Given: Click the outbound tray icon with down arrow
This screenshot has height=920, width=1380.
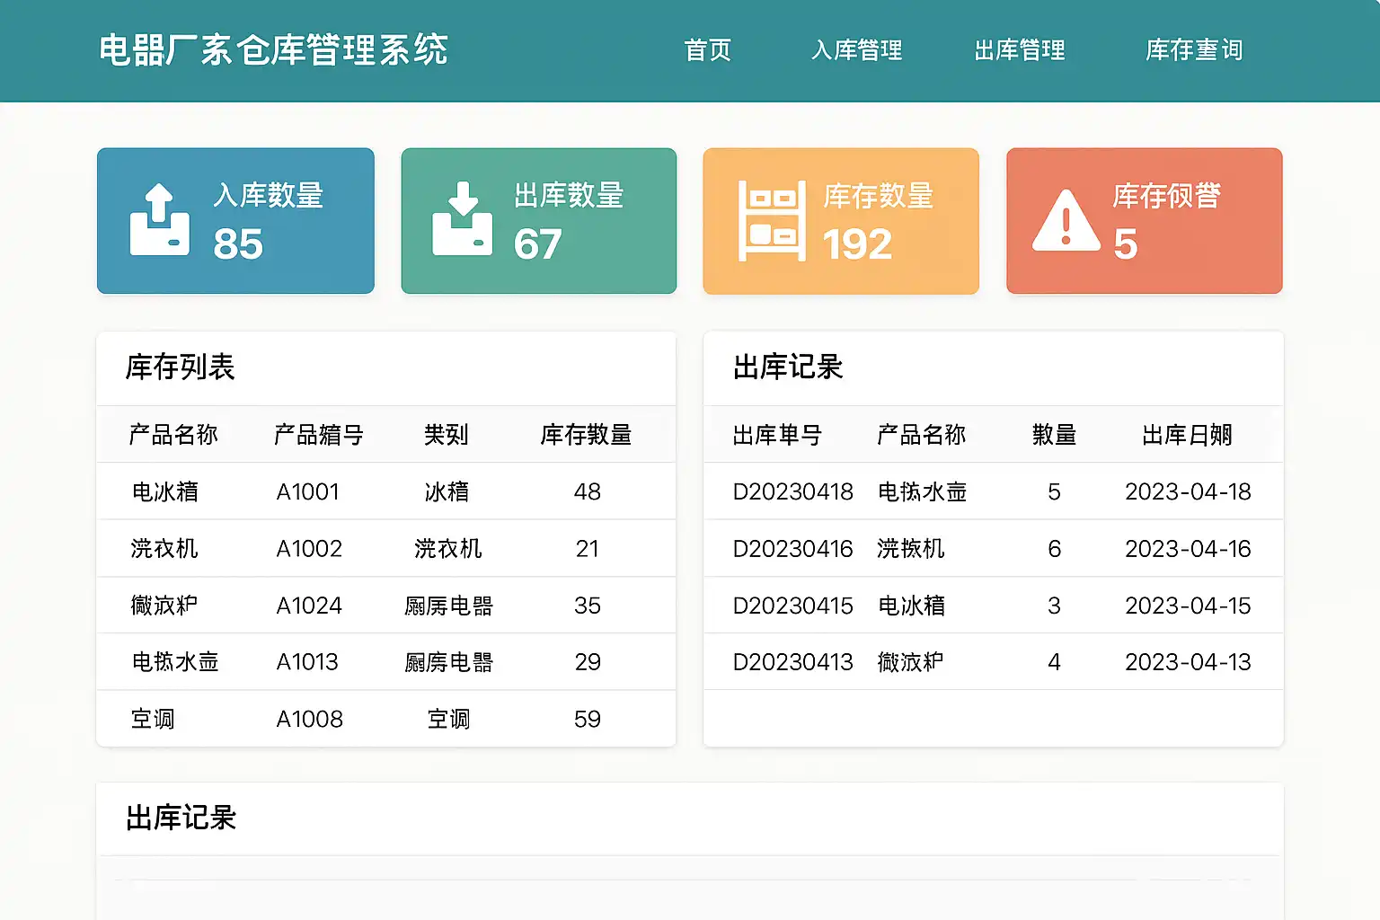Looking at the screenshot, I should coord(462,220).
